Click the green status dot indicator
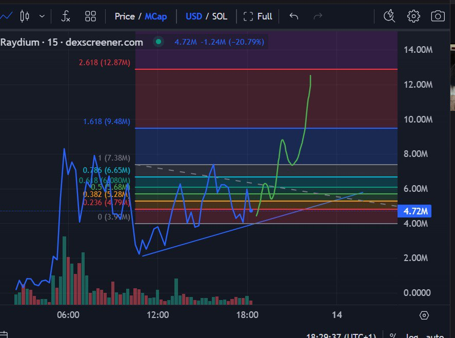455x338 pixels. pyautogui.click(x=159, y=42)
